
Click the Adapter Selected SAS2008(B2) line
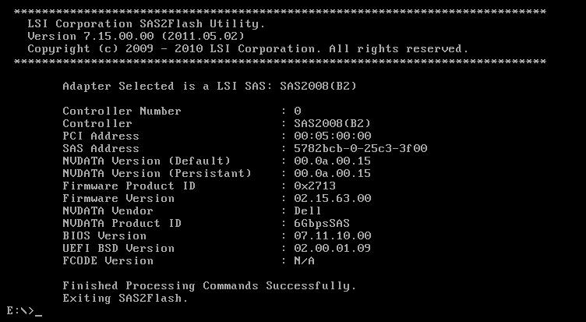[x=210, y=86]
